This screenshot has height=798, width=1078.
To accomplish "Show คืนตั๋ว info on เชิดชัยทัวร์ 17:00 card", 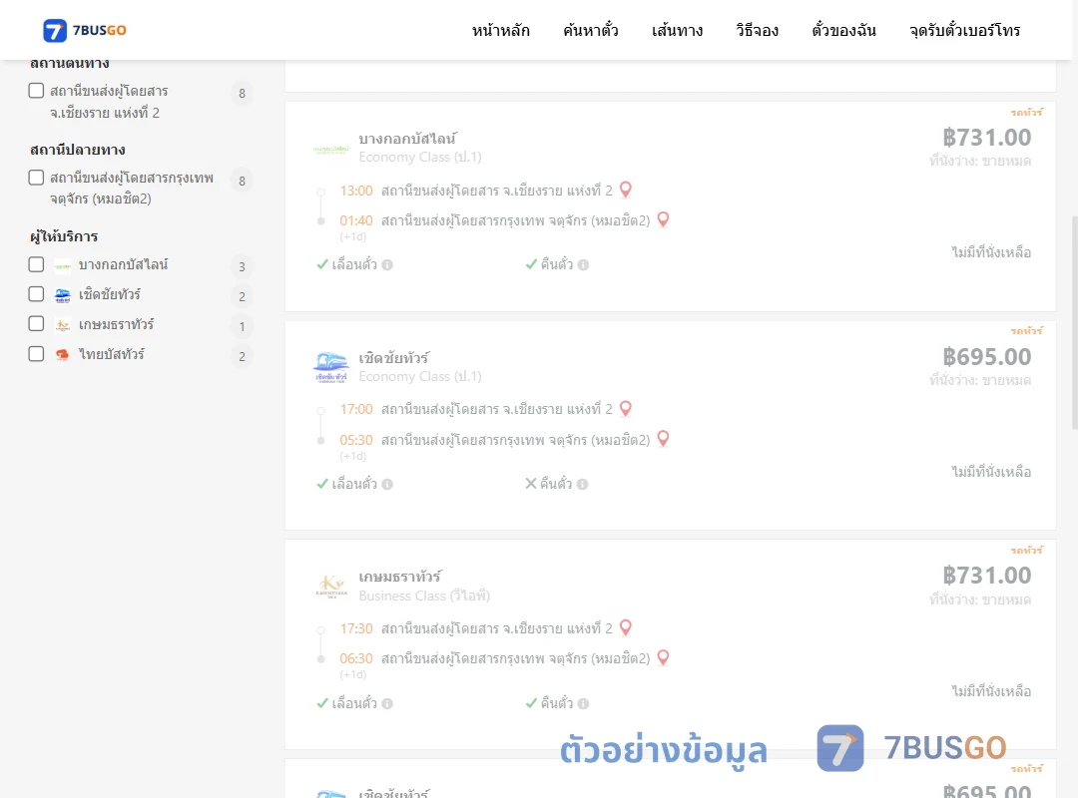I will [583, 484].
